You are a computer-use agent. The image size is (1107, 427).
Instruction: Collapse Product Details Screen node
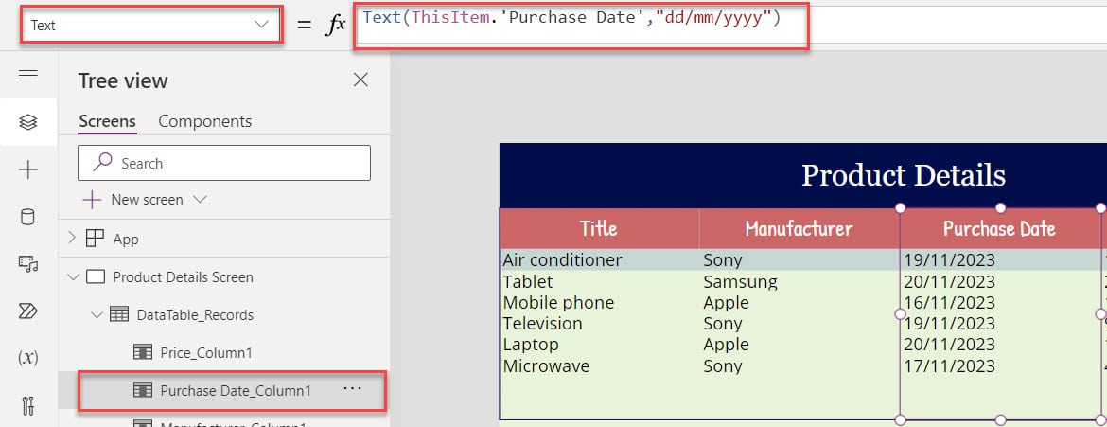click(73, 277)
